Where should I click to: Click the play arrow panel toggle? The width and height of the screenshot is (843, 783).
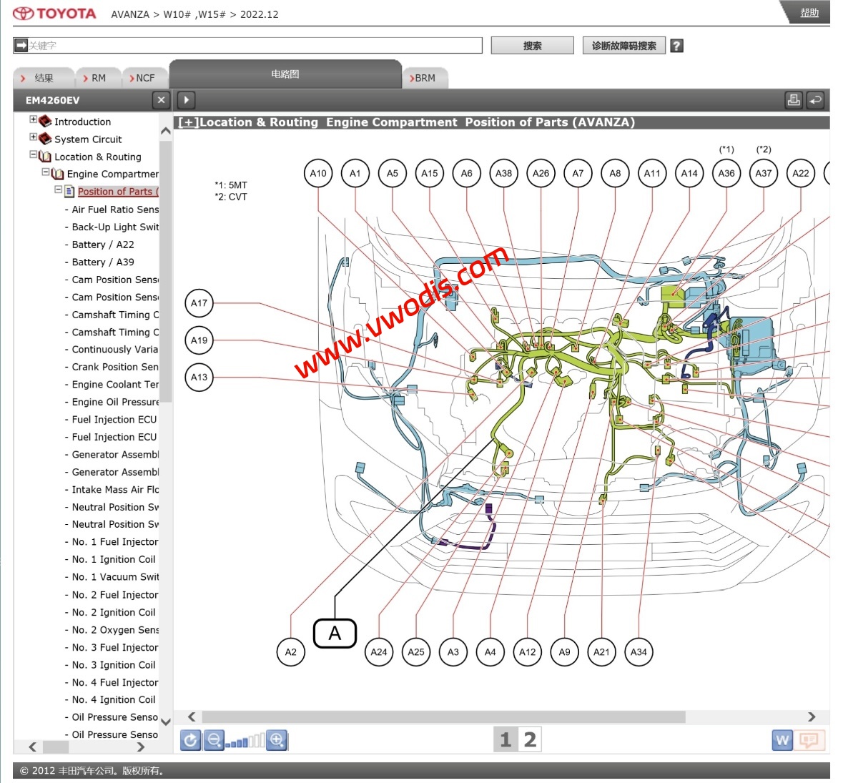coord(186,100)
